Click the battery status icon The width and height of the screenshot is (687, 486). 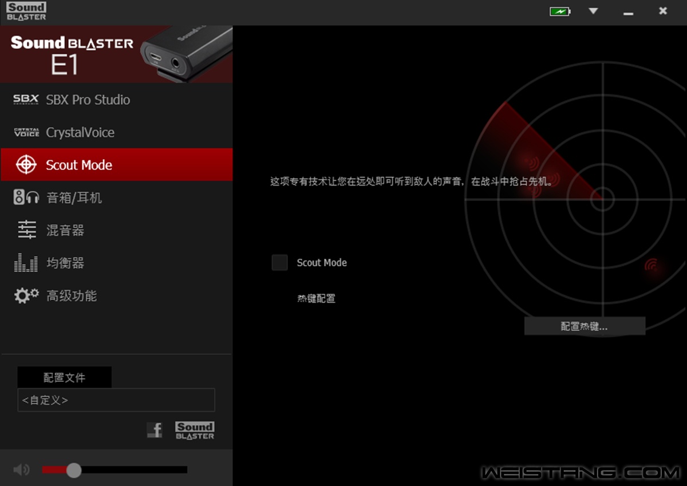coord(560,11)
